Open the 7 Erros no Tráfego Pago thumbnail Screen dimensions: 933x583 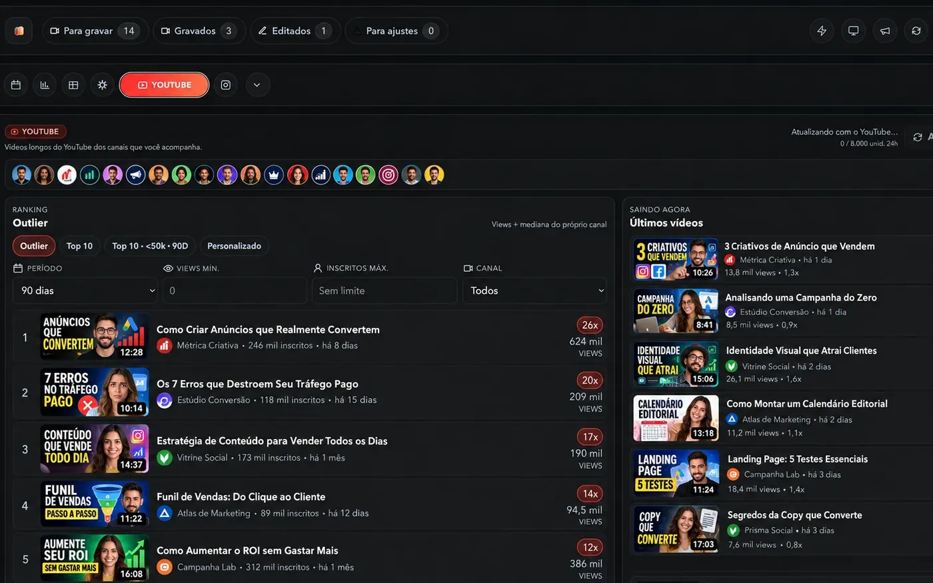(95, 392)
